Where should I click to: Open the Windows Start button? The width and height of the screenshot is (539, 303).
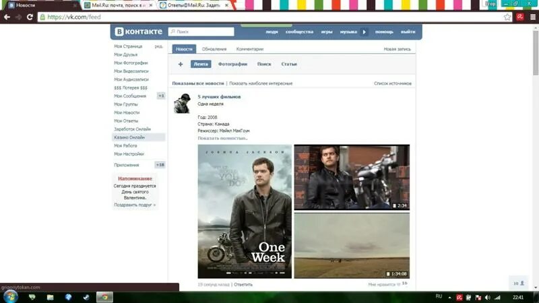pos(11,297)
